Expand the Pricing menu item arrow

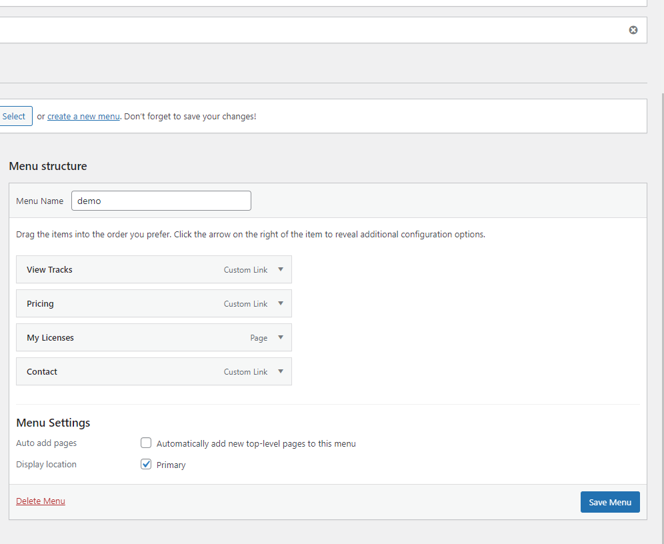[281, 303]
